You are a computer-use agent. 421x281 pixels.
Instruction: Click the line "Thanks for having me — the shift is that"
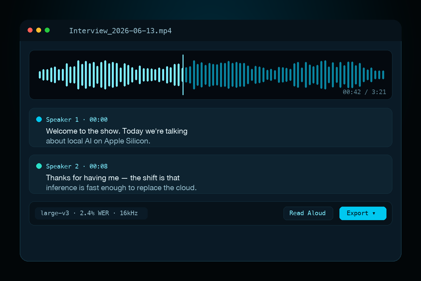(x=113, y=178)
